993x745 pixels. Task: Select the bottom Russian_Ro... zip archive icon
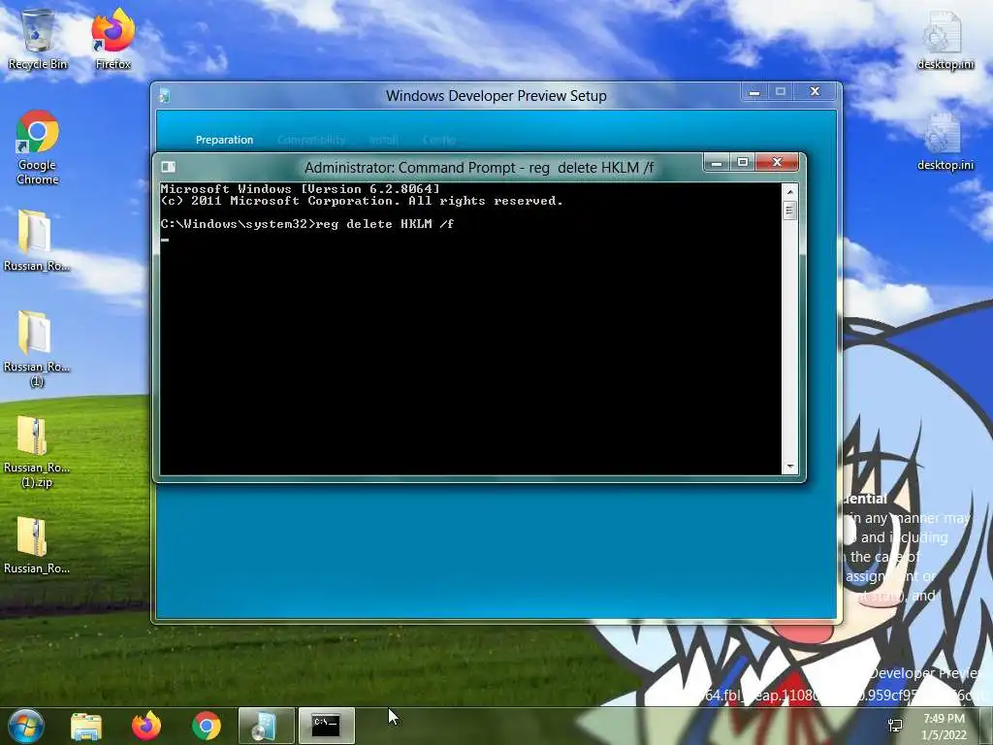37,546
